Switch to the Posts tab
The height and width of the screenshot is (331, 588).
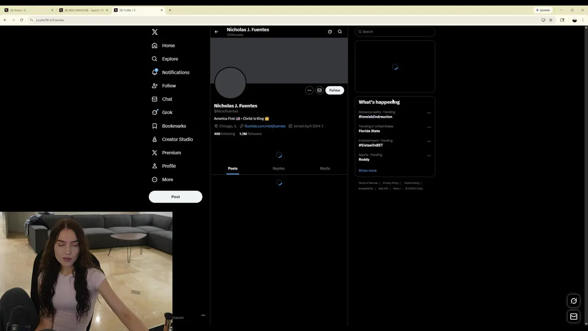click(x=233, y=168)
